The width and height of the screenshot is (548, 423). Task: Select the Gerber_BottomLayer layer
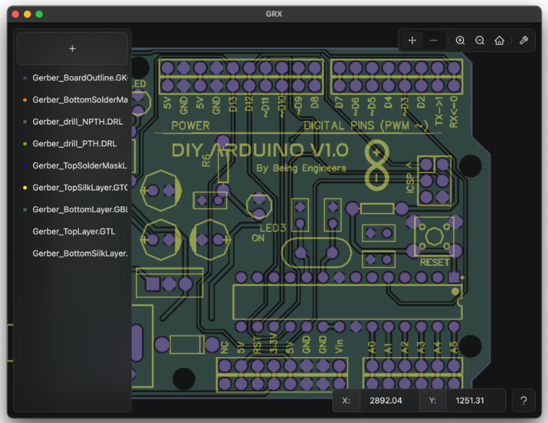(x=72, y=209)
